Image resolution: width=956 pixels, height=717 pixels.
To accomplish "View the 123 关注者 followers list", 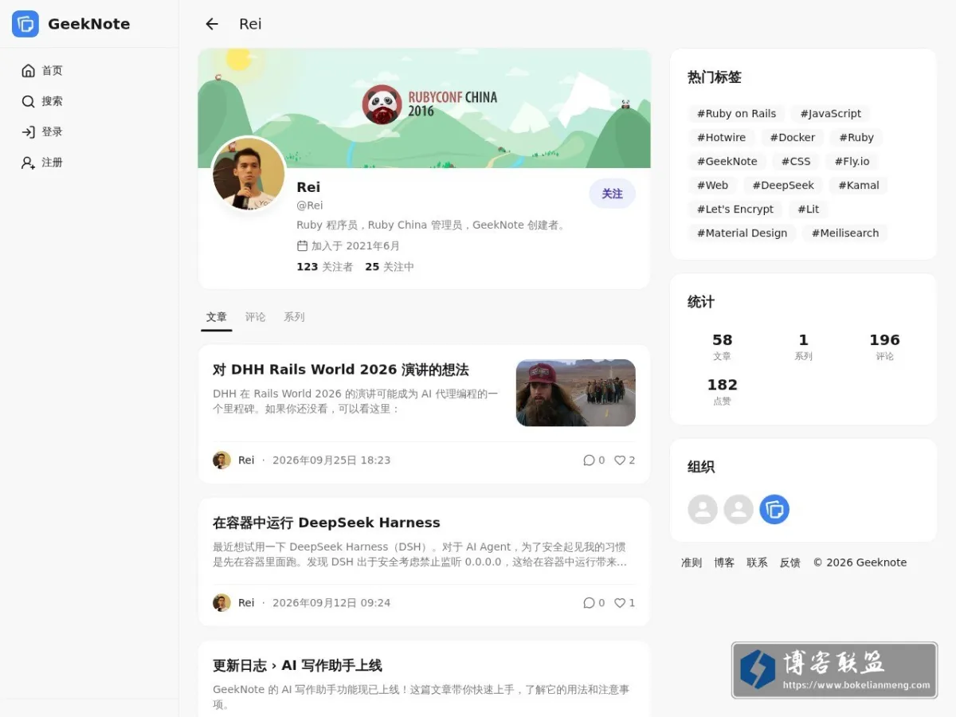I will 324,267.
